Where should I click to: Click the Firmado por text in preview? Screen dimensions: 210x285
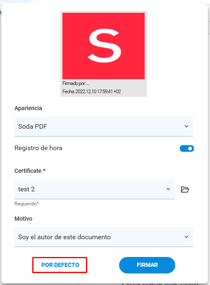(x=76, y=83)
